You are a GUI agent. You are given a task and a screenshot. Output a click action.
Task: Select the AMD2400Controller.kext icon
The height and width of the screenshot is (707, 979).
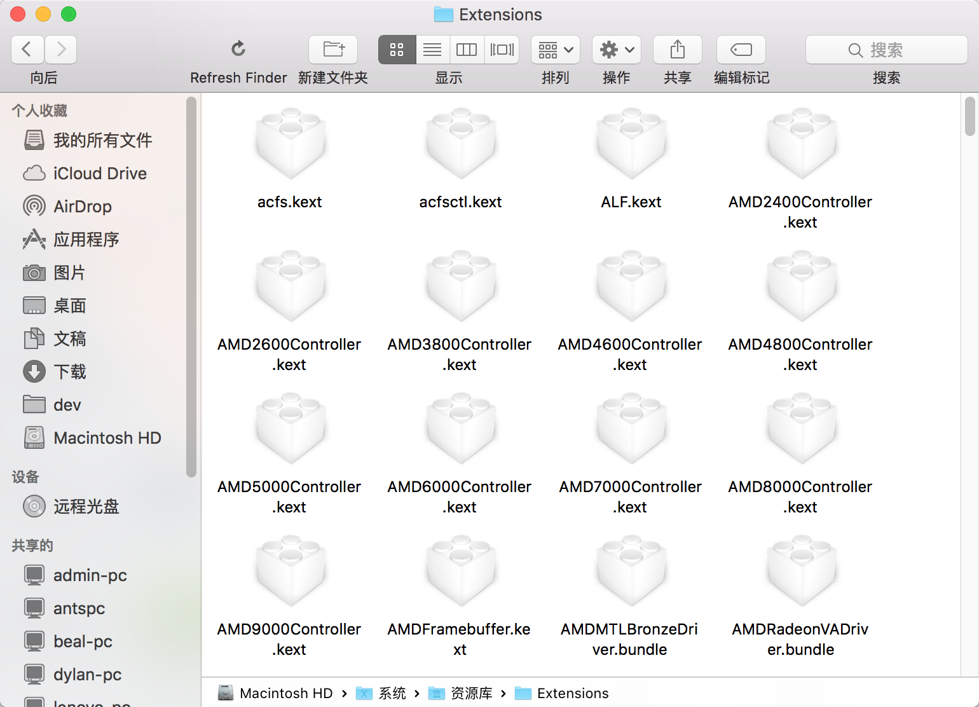coord(802,143)
